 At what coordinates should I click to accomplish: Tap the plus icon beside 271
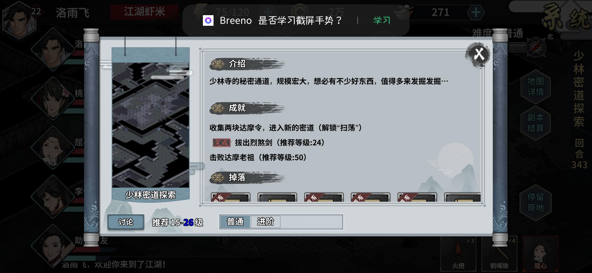pyautogui.click(x=476, y=12)
